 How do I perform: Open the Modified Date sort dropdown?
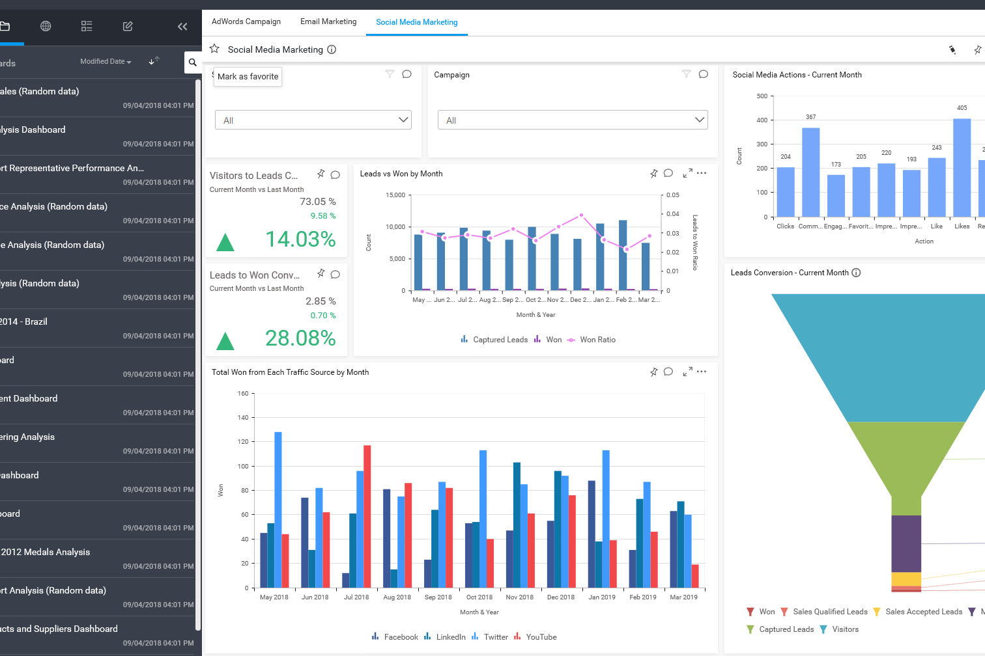pos(106,62)
